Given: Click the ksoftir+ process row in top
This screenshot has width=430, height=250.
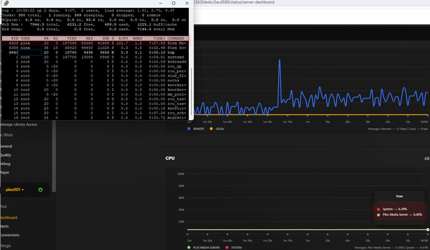Looking at the screenshot, I should tap(95, 108).
